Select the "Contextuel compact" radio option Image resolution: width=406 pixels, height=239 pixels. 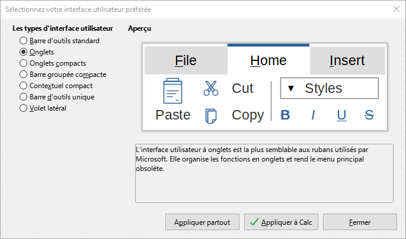pos(56,86)
